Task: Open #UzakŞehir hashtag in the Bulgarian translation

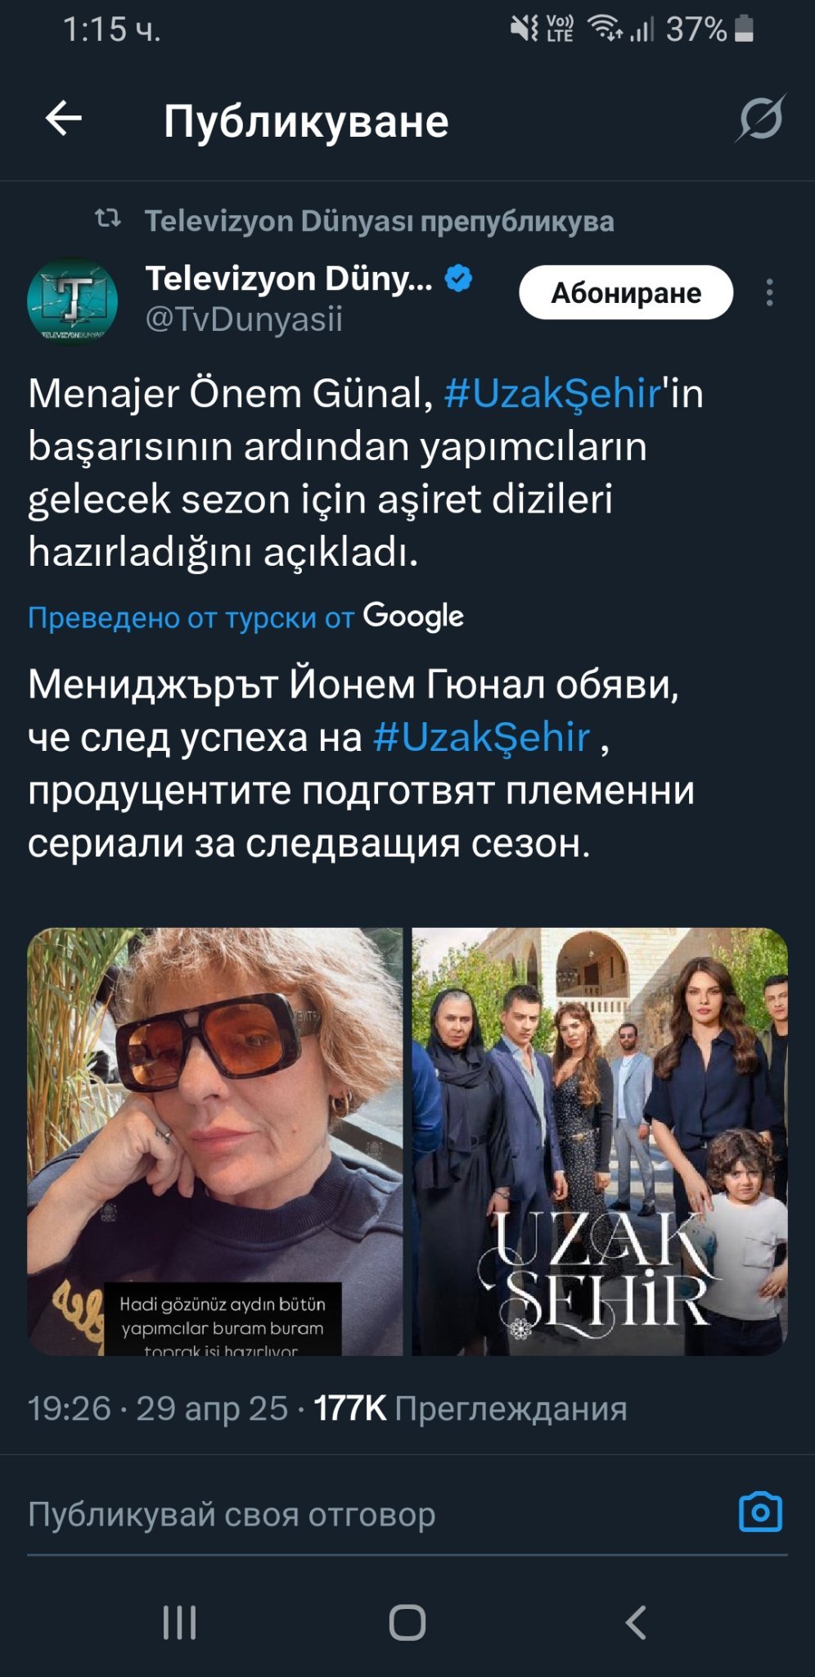Action: [481, 737]
